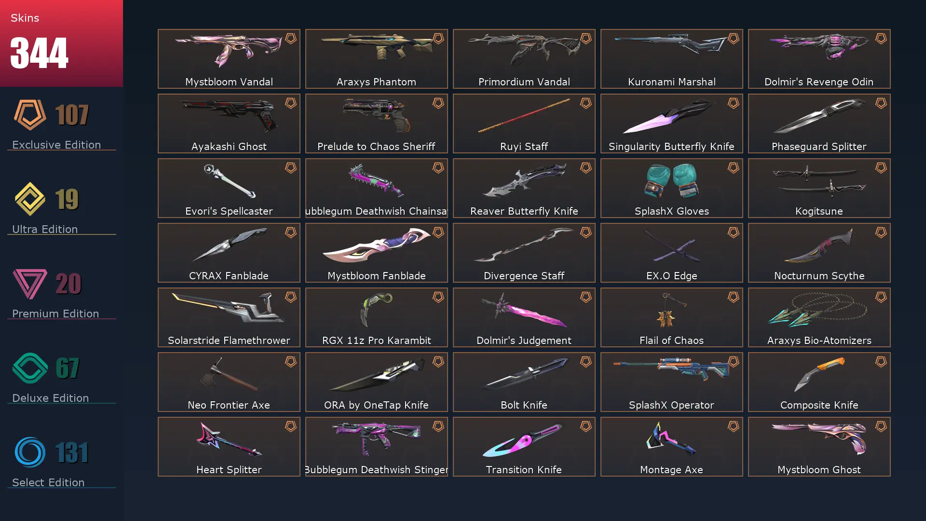
Task: Open the Premium Edition category label
Action: 55,314
